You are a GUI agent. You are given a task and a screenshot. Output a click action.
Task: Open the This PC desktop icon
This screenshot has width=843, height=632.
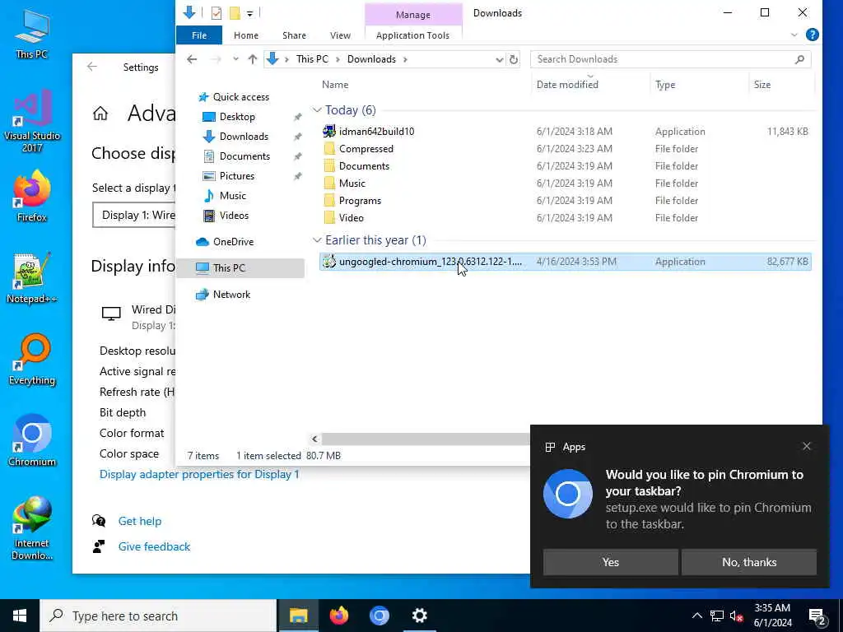32,33
